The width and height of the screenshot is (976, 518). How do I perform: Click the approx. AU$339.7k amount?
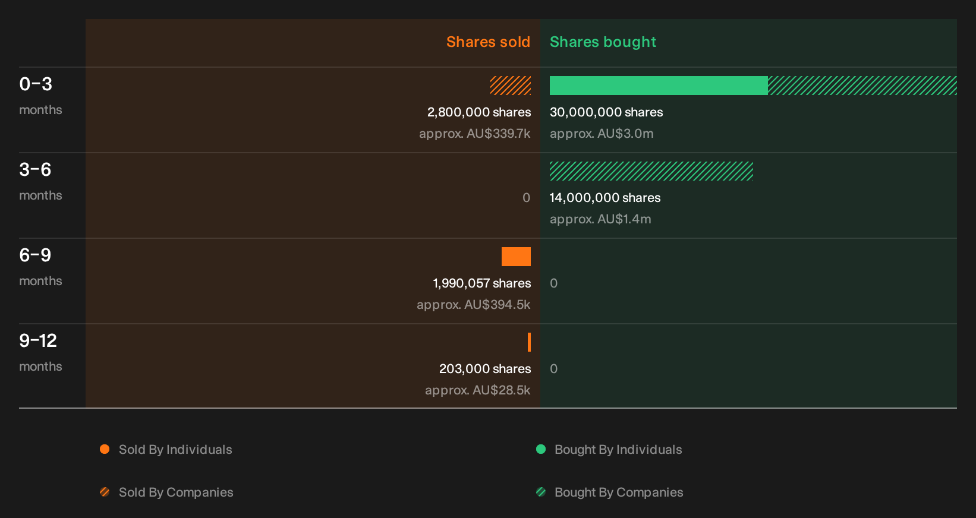(475, 134)
